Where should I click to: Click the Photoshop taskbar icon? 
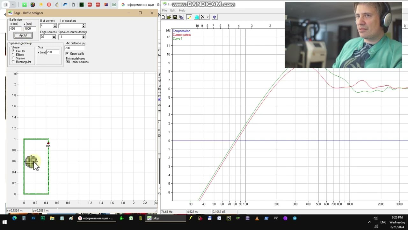33,218
